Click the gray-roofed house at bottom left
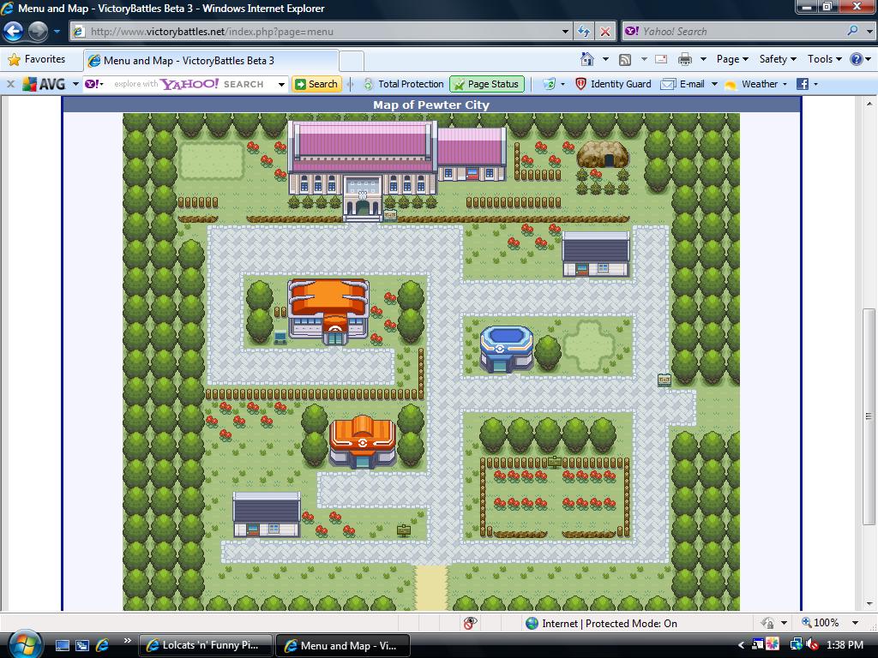Viewport: 878px width, 658px height. [x=267, y=515]
